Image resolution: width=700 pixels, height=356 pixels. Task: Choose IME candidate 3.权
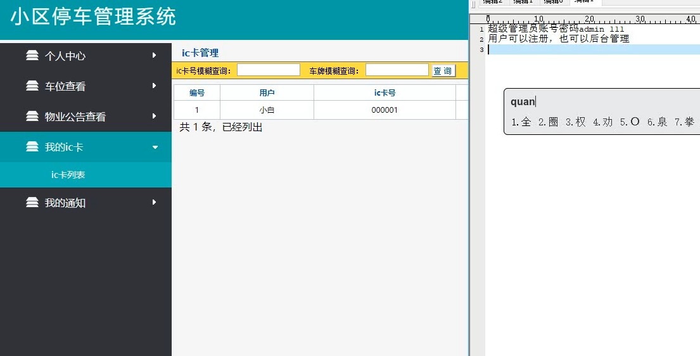pyautogui.click(x=575, y=122)
